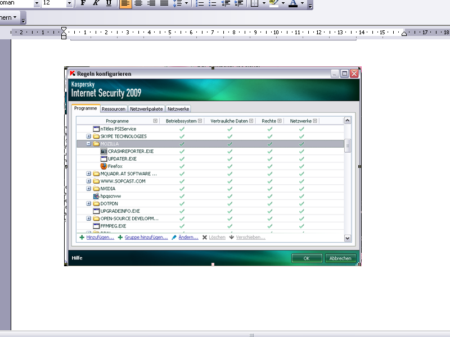Open the font size dropdown

tap(69, 3)
